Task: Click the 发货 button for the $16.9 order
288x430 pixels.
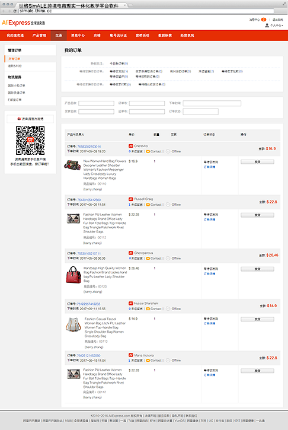Action: [257, 162]
